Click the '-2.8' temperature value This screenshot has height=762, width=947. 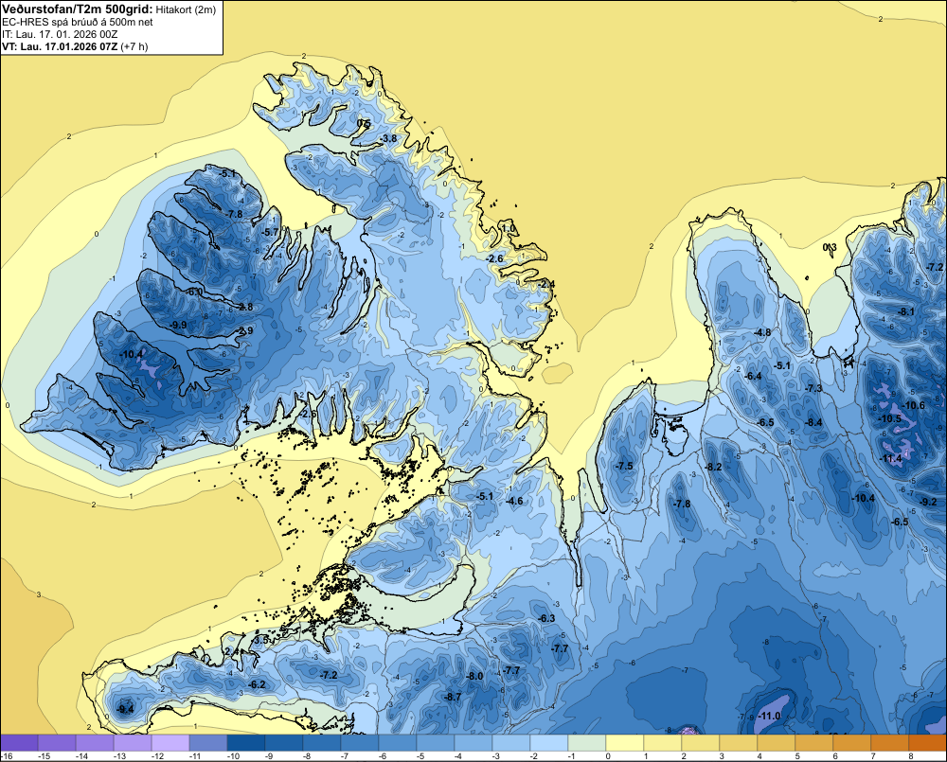[244, 307]
